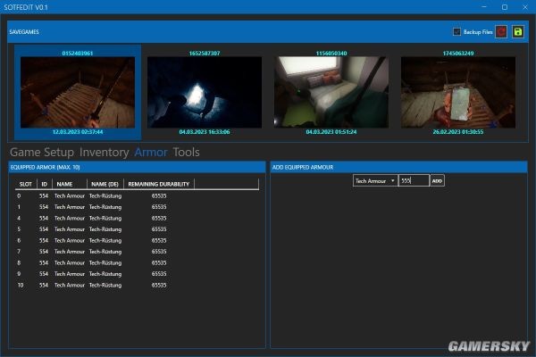Select the armor row with slot 8
This screenshot has width=536, height=357.
(137, 262)
